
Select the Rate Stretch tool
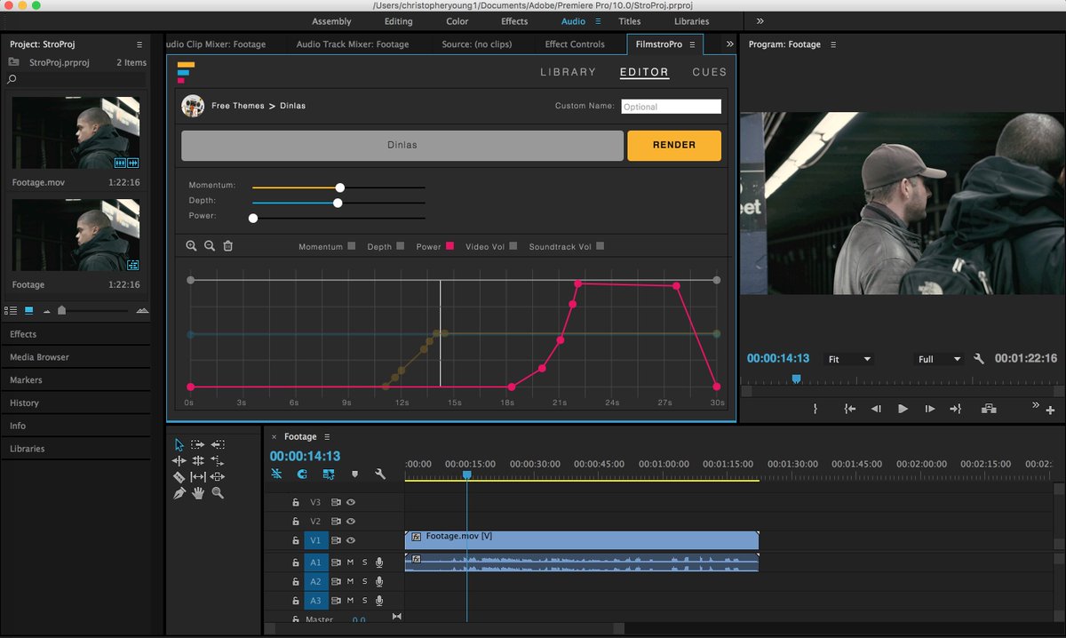point(218,460)
